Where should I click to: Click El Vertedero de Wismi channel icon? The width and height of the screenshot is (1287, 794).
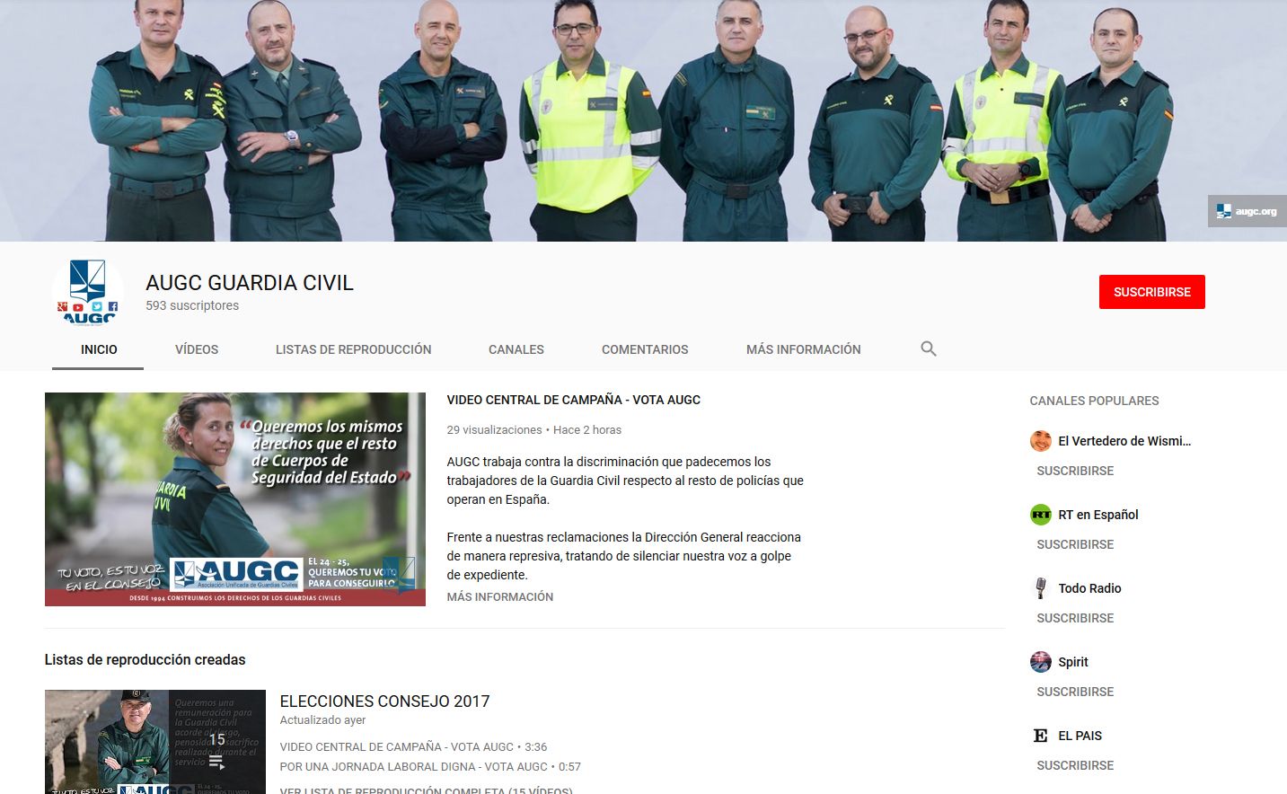coord(1040,440)
